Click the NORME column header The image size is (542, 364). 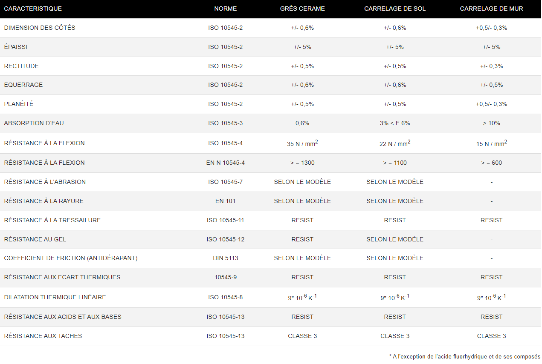pos(225,9)
